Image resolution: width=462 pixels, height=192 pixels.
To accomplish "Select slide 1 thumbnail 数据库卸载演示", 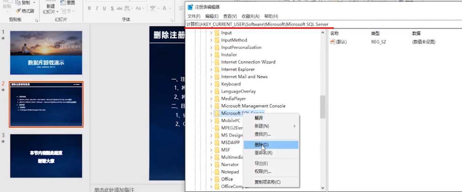I will pyautogui.click(x=46, y=53).
